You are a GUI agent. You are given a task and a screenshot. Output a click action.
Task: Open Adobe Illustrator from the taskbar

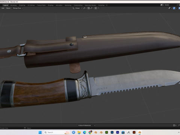click(x=134, y=132)
